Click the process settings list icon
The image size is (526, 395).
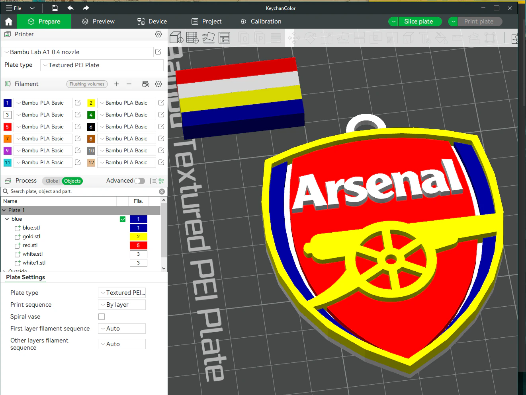pos(154,181)
